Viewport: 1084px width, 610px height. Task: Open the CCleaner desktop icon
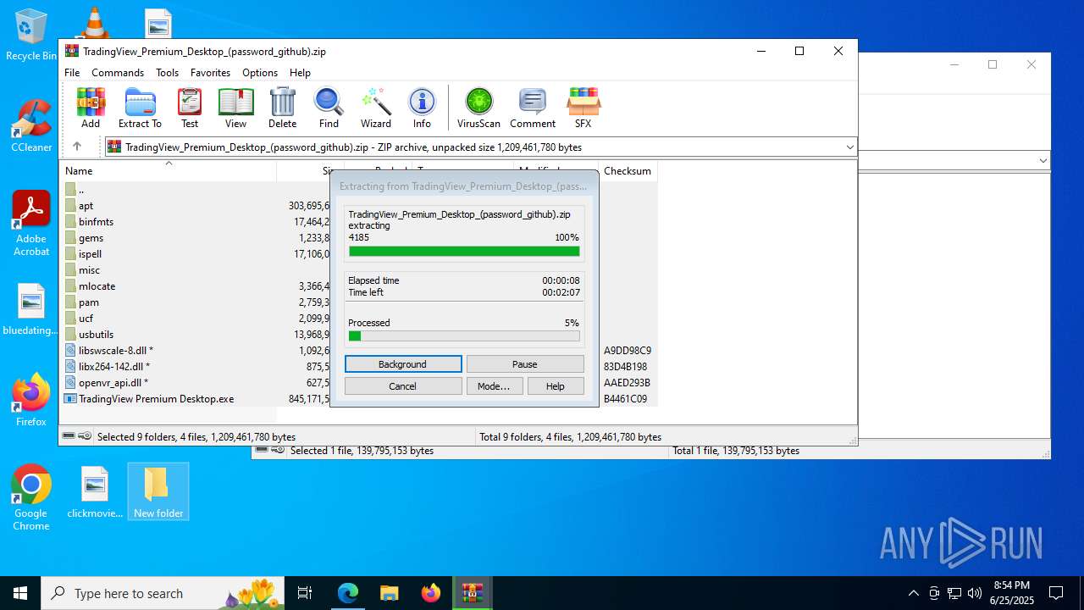click(31, 126)
